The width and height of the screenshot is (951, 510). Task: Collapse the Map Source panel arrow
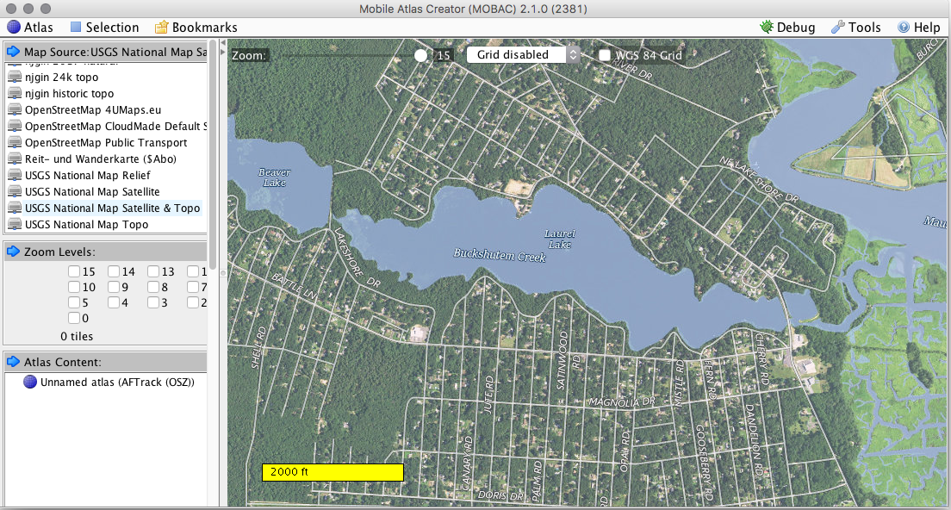coord(13,53)
